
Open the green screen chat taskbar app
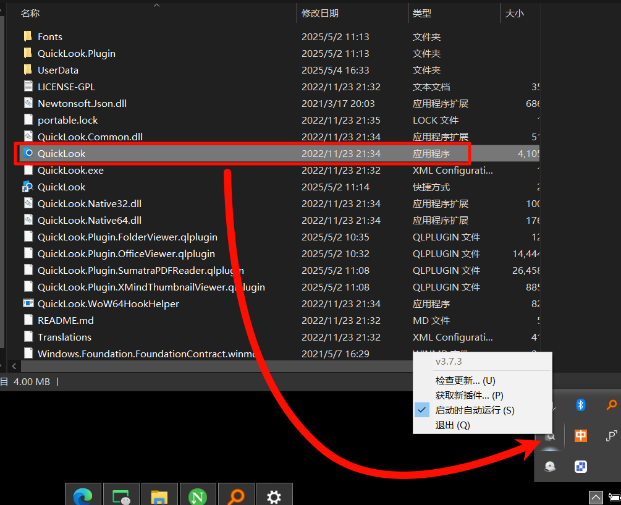tap(121, 496)
